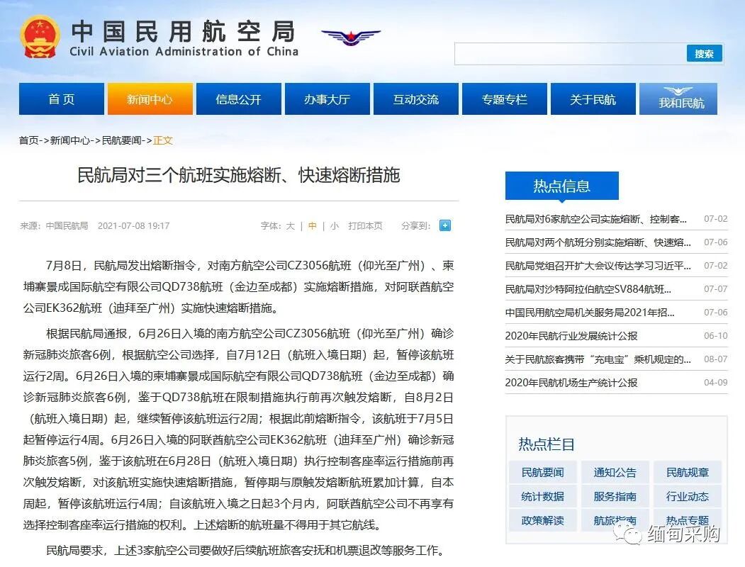Click the 民航要闻 column button

tap(542, 472)
